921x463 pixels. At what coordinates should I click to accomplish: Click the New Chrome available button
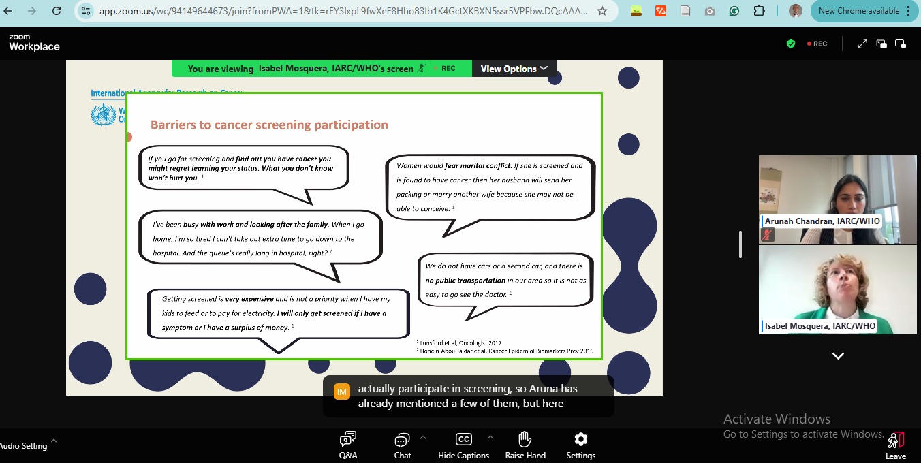click(x=858, y=11)
